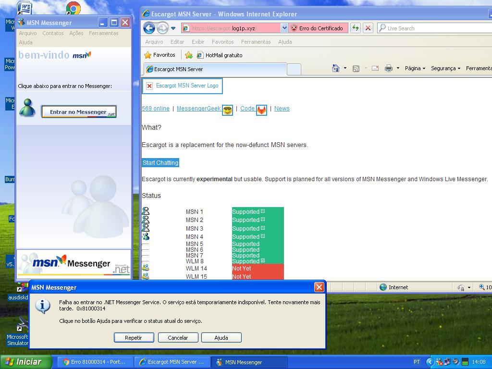The width and height of the screenshot is (492, 369).
Task: Open the Favoritos star button in favorites bar
Action: click(x=160, y=55)
